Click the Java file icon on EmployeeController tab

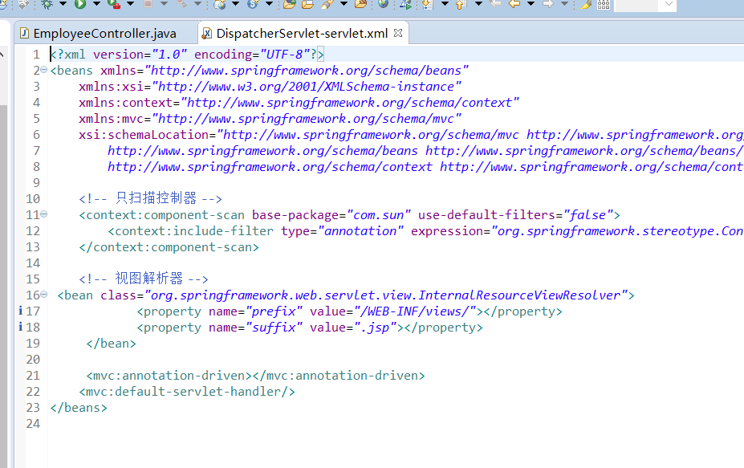(24, 33)
